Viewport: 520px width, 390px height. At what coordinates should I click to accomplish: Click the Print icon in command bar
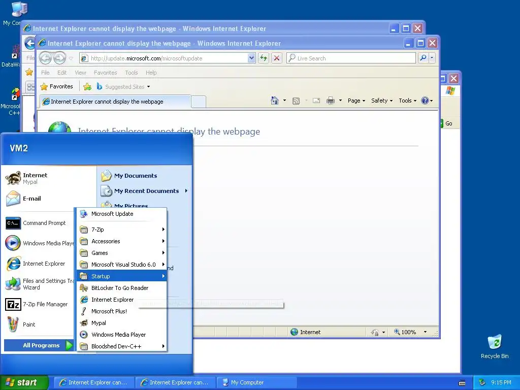click(x=330, y=101)
